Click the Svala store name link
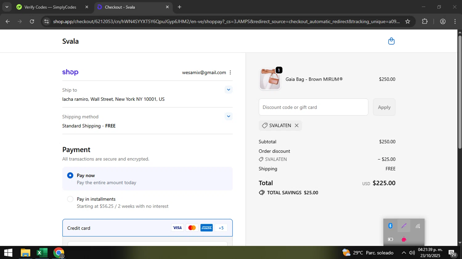 coord(71,41)
